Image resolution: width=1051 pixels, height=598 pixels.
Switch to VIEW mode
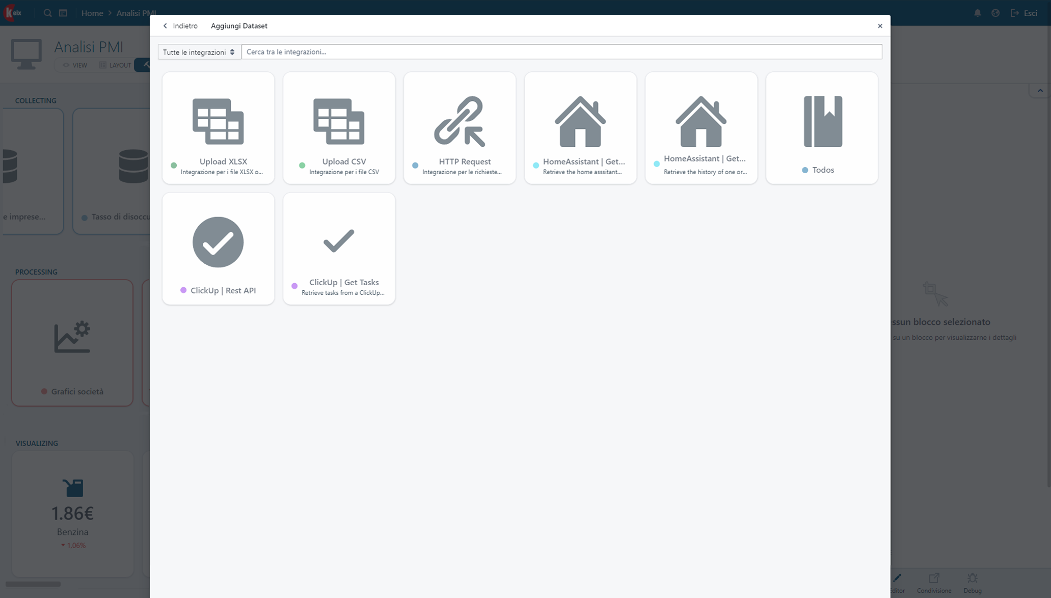75,65
